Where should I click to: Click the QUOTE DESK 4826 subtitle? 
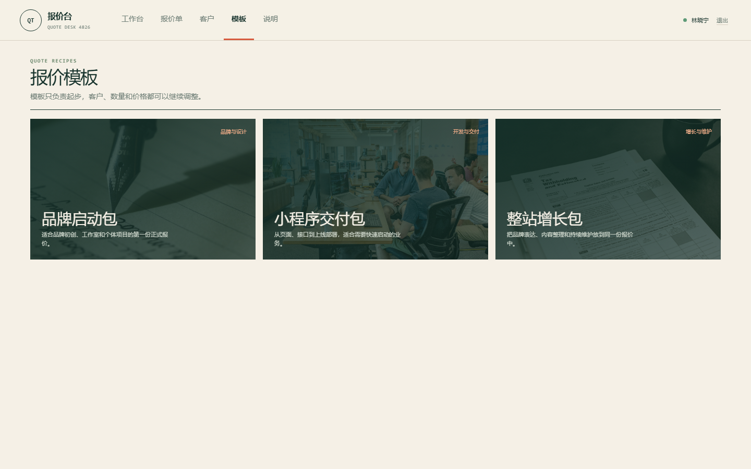[x=69, y=27]
